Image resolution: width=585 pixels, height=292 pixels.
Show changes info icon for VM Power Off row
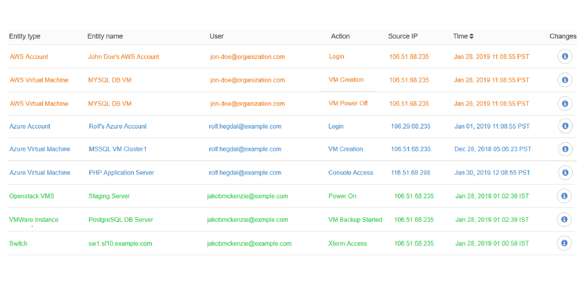tap(565, 103)
